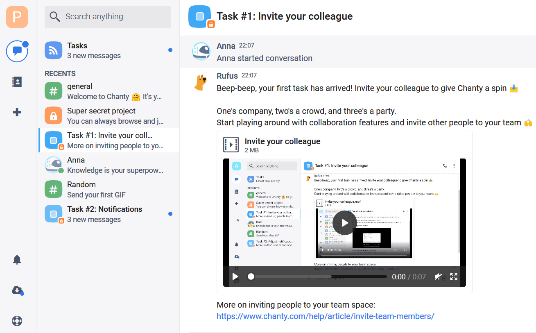Click the 2 MB file size text

click(x=251, y=150)
